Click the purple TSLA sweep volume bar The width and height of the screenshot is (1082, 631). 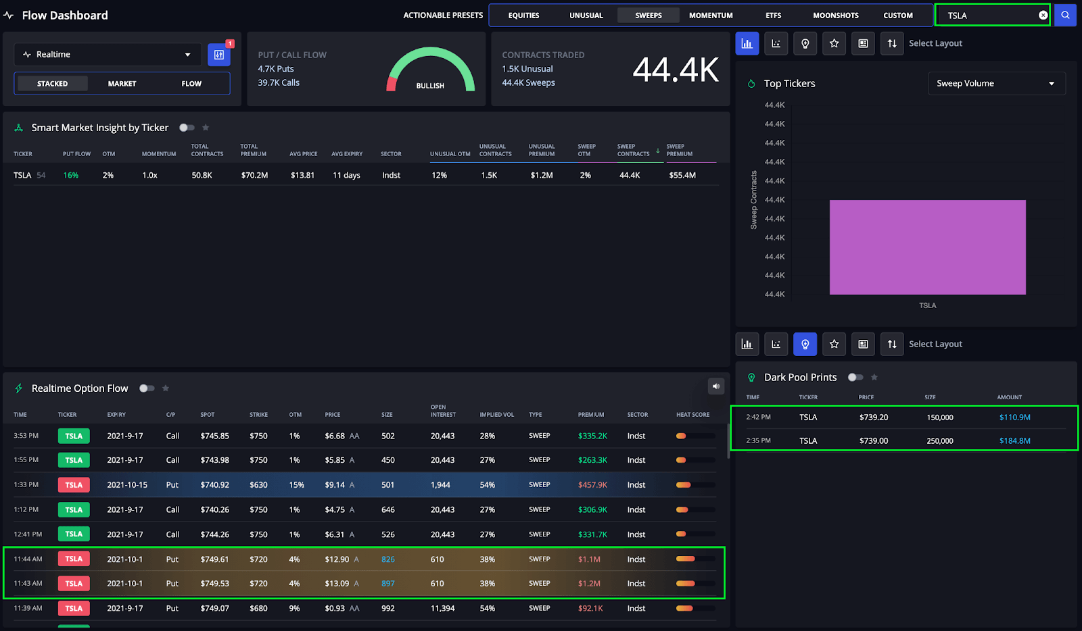928,247
